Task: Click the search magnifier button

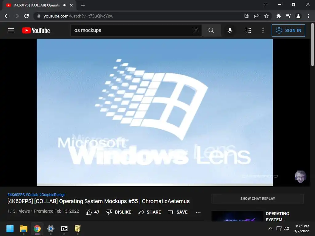Action: click(x=211, y=30)
